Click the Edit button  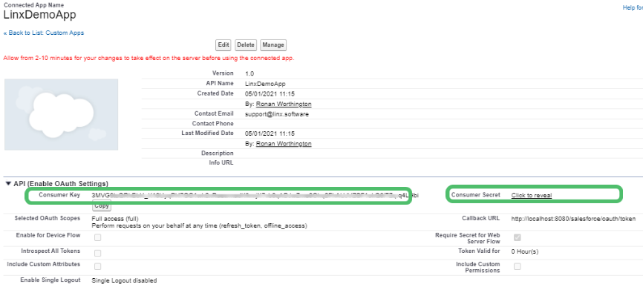coord(223,45)
